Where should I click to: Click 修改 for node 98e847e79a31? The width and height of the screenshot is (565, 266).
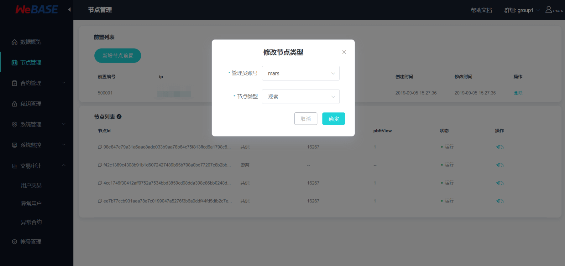click(500, 147)
